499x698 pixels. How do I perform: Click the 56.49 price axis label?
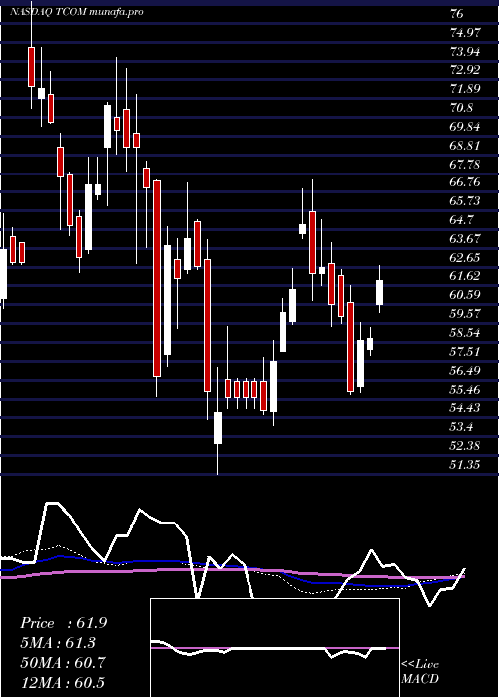466,371
